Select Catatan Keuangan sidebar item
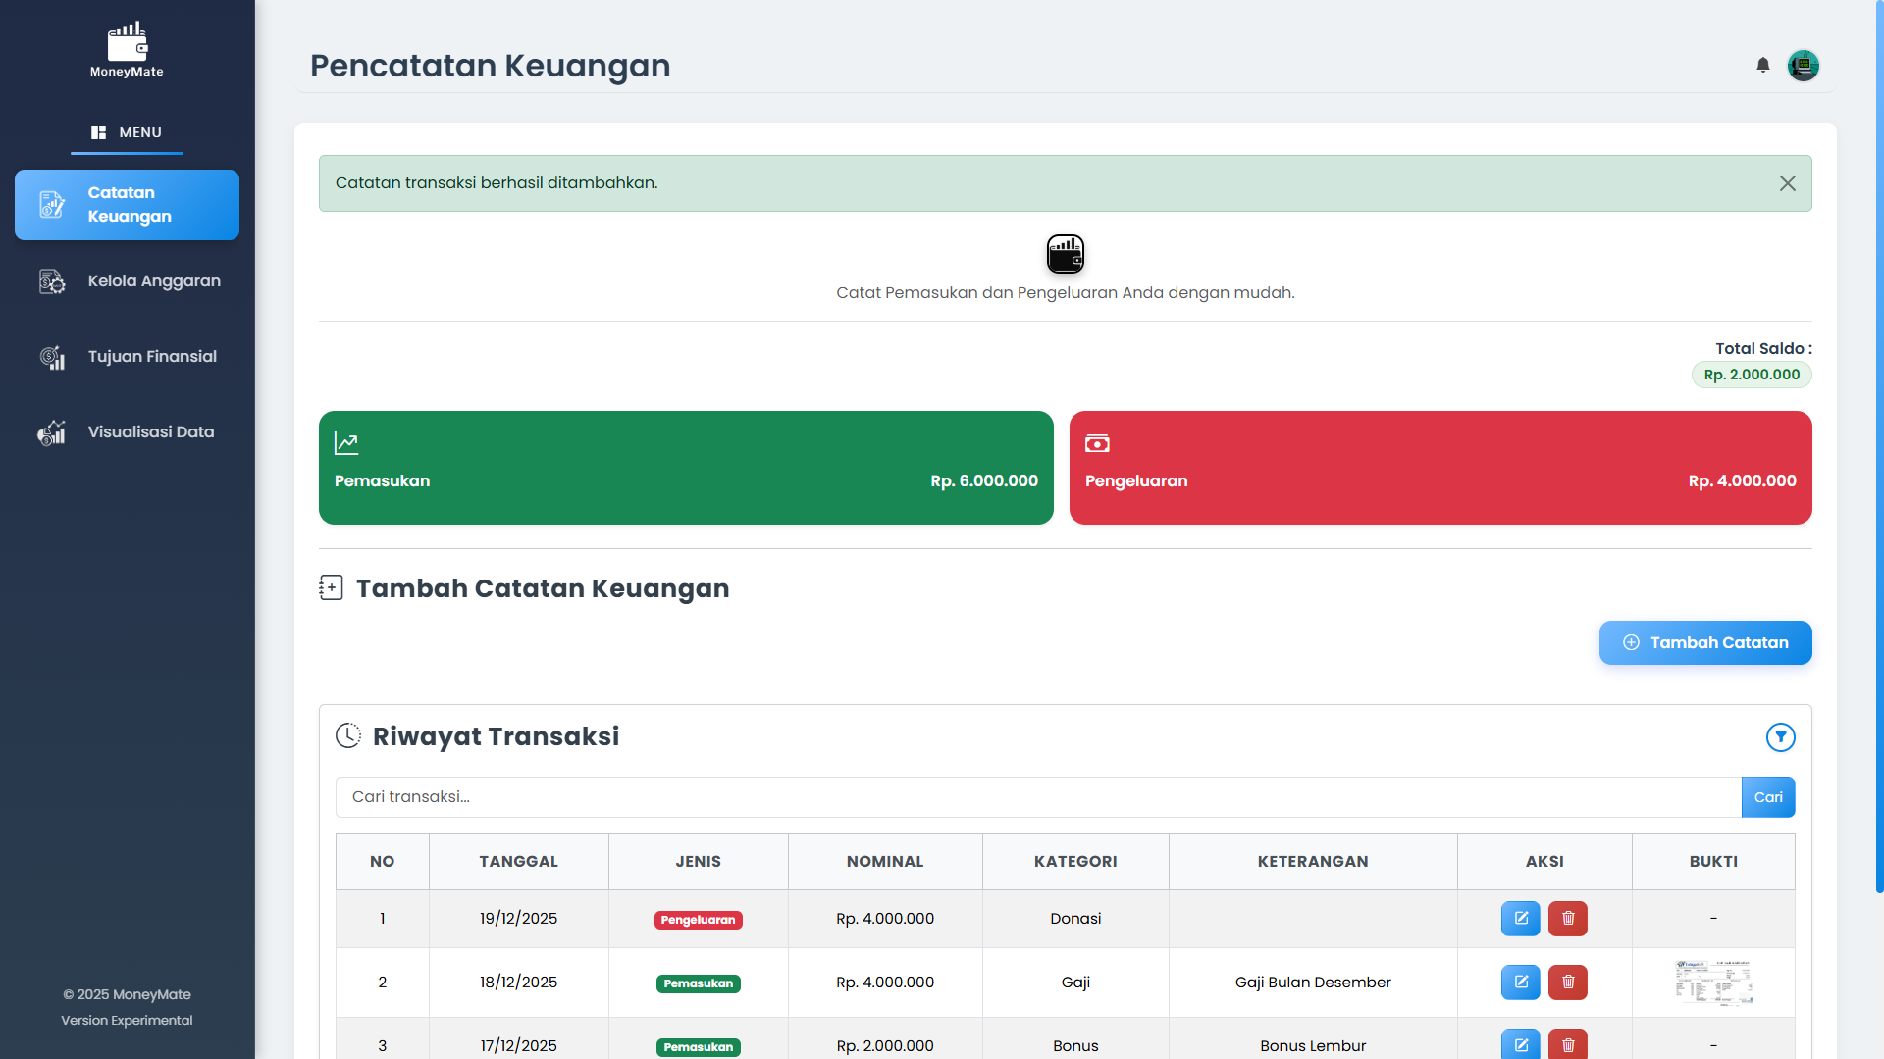1884x1059 pixels. (128, 205)
